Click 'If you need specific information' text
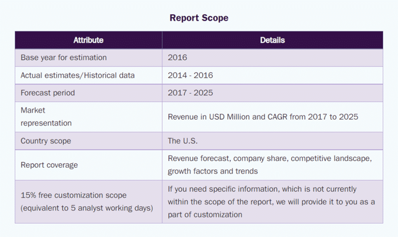Image resolution: width=398 pixels, height=237 pixels. [x=223, y=189]
